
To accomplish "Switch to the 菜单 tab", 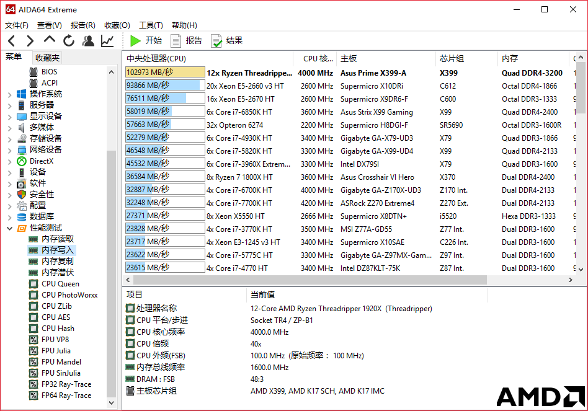I will pos(14,57).
